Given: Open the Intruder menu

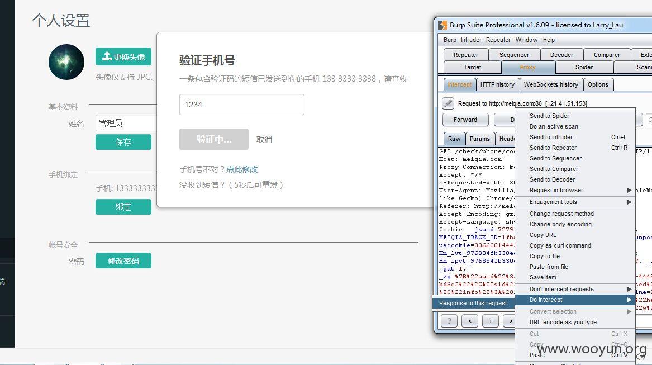Looking at the screenshot, I should click(471, 40).
